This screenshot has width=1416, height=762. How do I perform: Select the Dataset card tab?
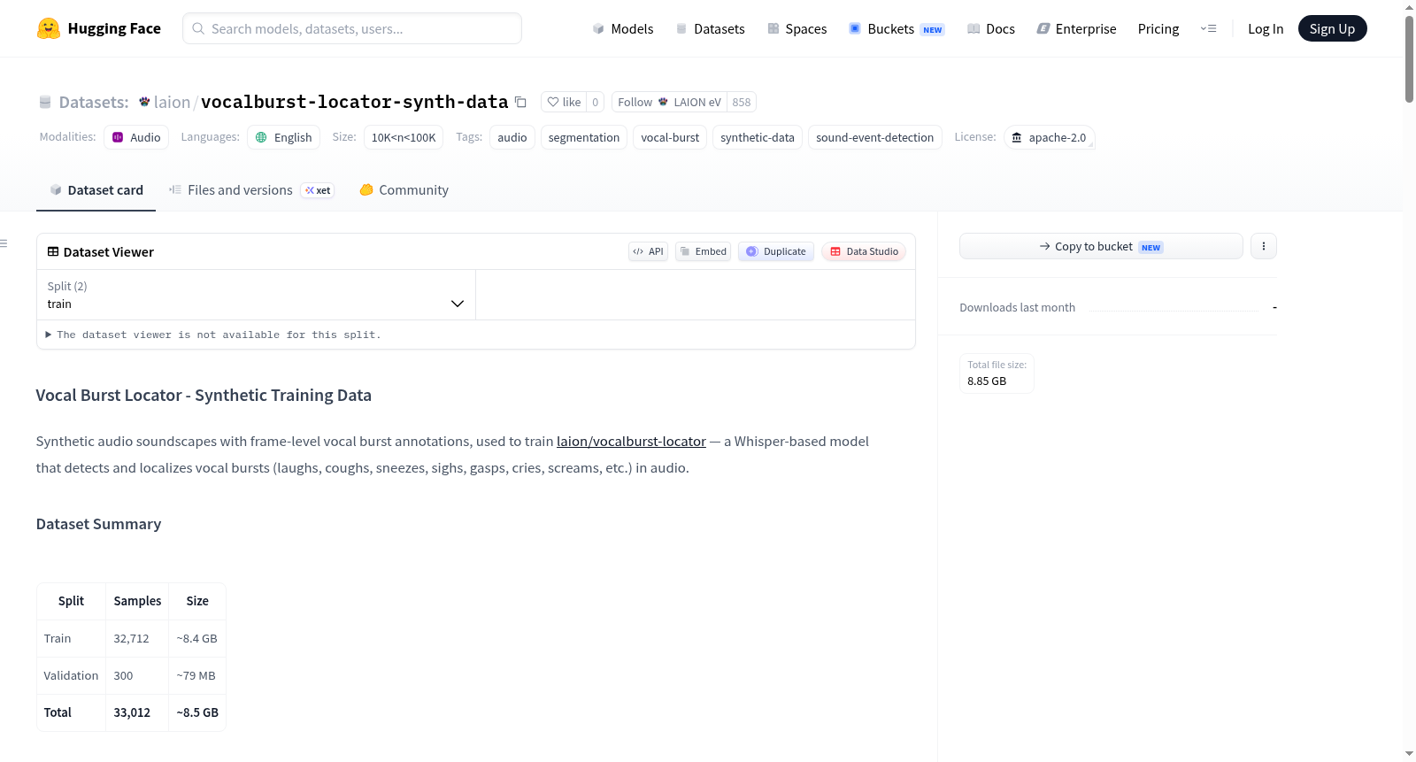point(96,190)
